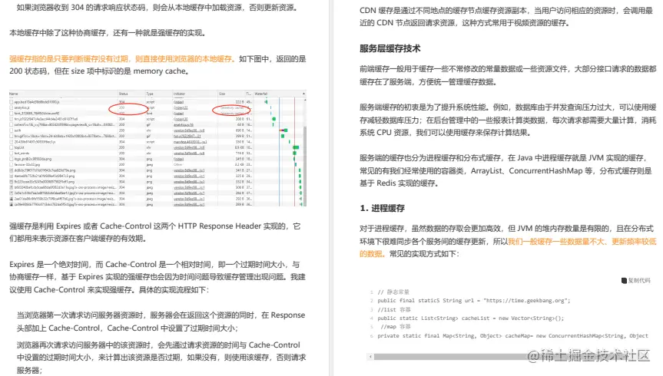663x376 pixels.
Task: Click the code line containing https://time.geekbang.org
Action: 473,301
